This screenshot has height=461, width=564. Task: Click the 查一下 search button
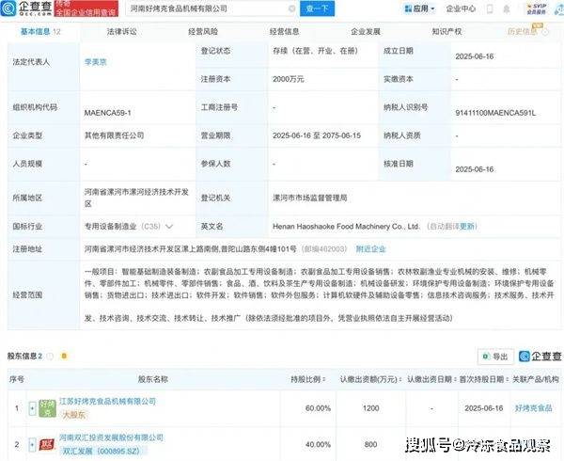coord(317,8)
